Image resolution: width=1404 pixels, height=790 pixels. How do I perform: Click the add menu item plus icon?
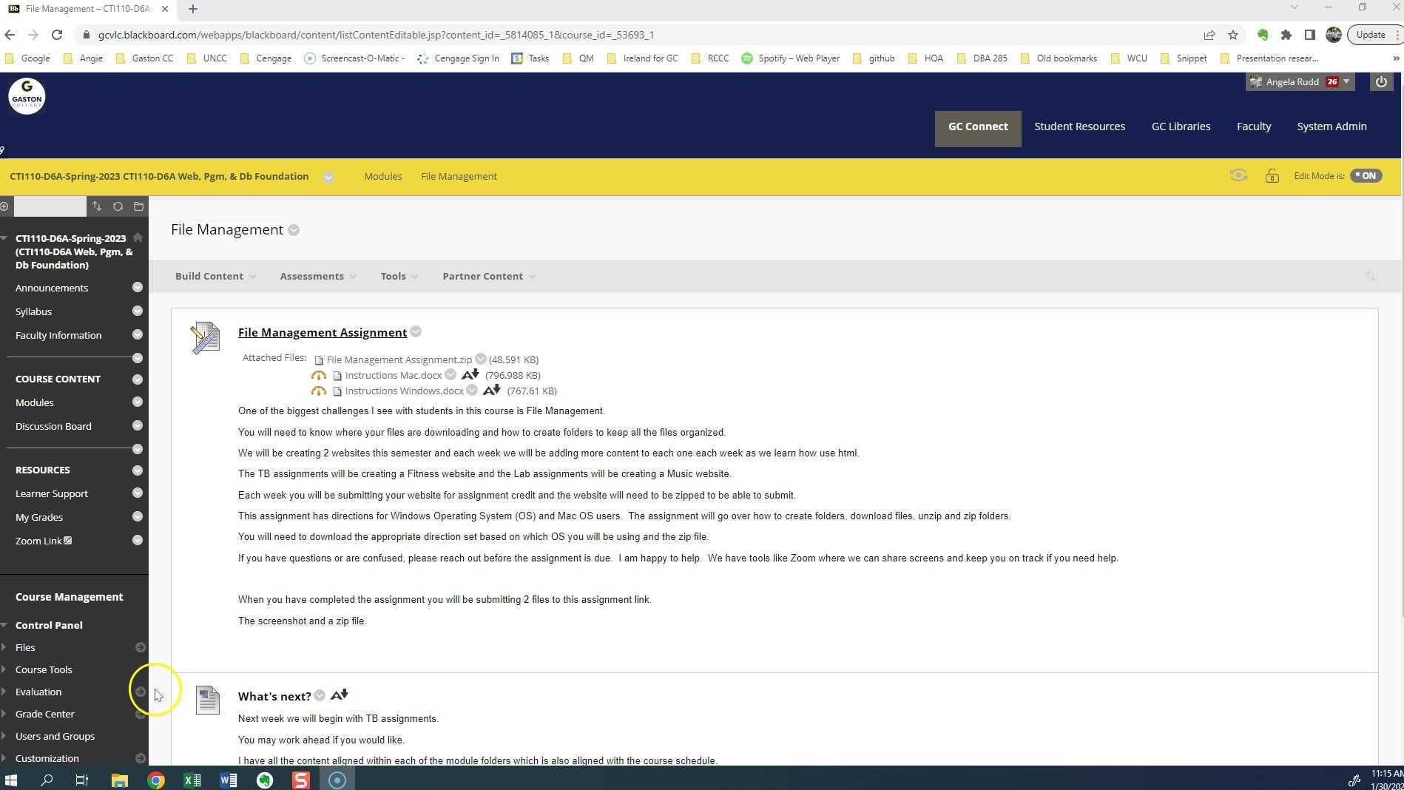[x=4, y=206]
